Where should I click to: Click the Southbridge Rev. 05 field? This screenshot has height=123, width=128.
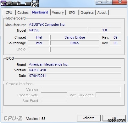[x=115, y=43]
